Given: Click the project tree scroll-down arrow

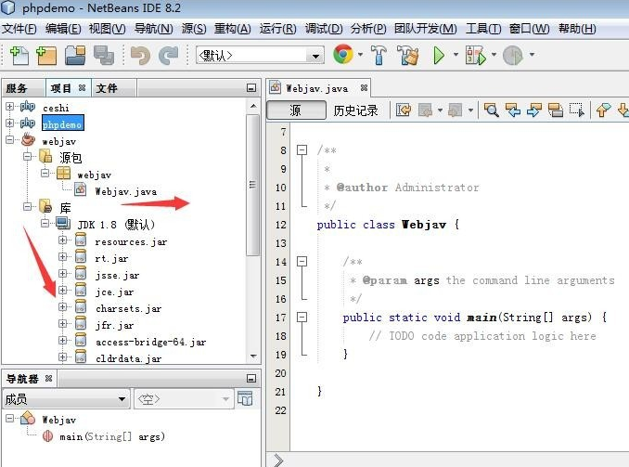Looking at the screenshot, I should click(252, 357).
